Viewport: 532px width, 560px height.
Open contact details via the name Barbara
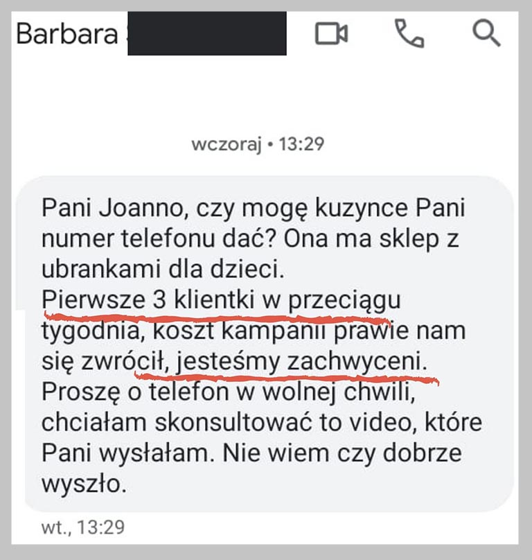click(67, 34)
